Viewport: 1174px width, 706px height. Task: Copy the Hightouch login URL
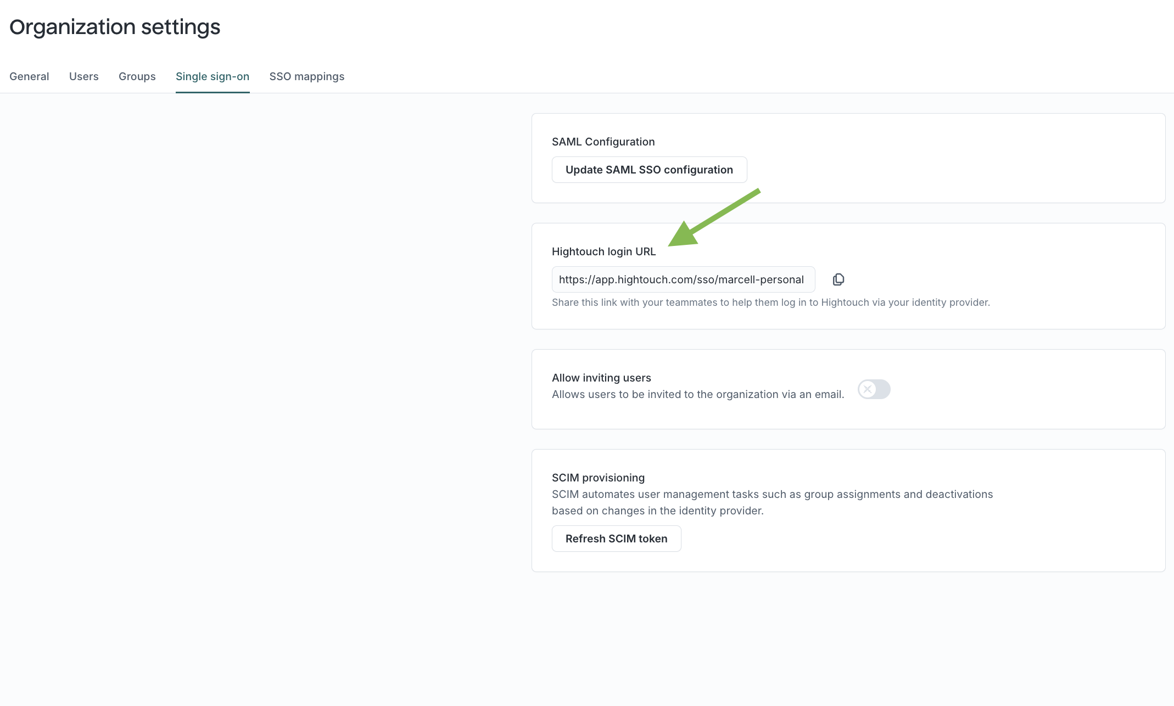[x=838, y=279]
